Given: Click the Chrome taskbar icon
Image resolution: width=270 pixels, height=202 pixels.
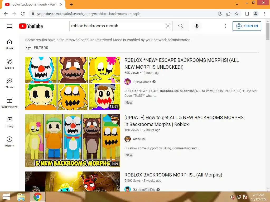Looking at the screenshot, I should (38, 197).
